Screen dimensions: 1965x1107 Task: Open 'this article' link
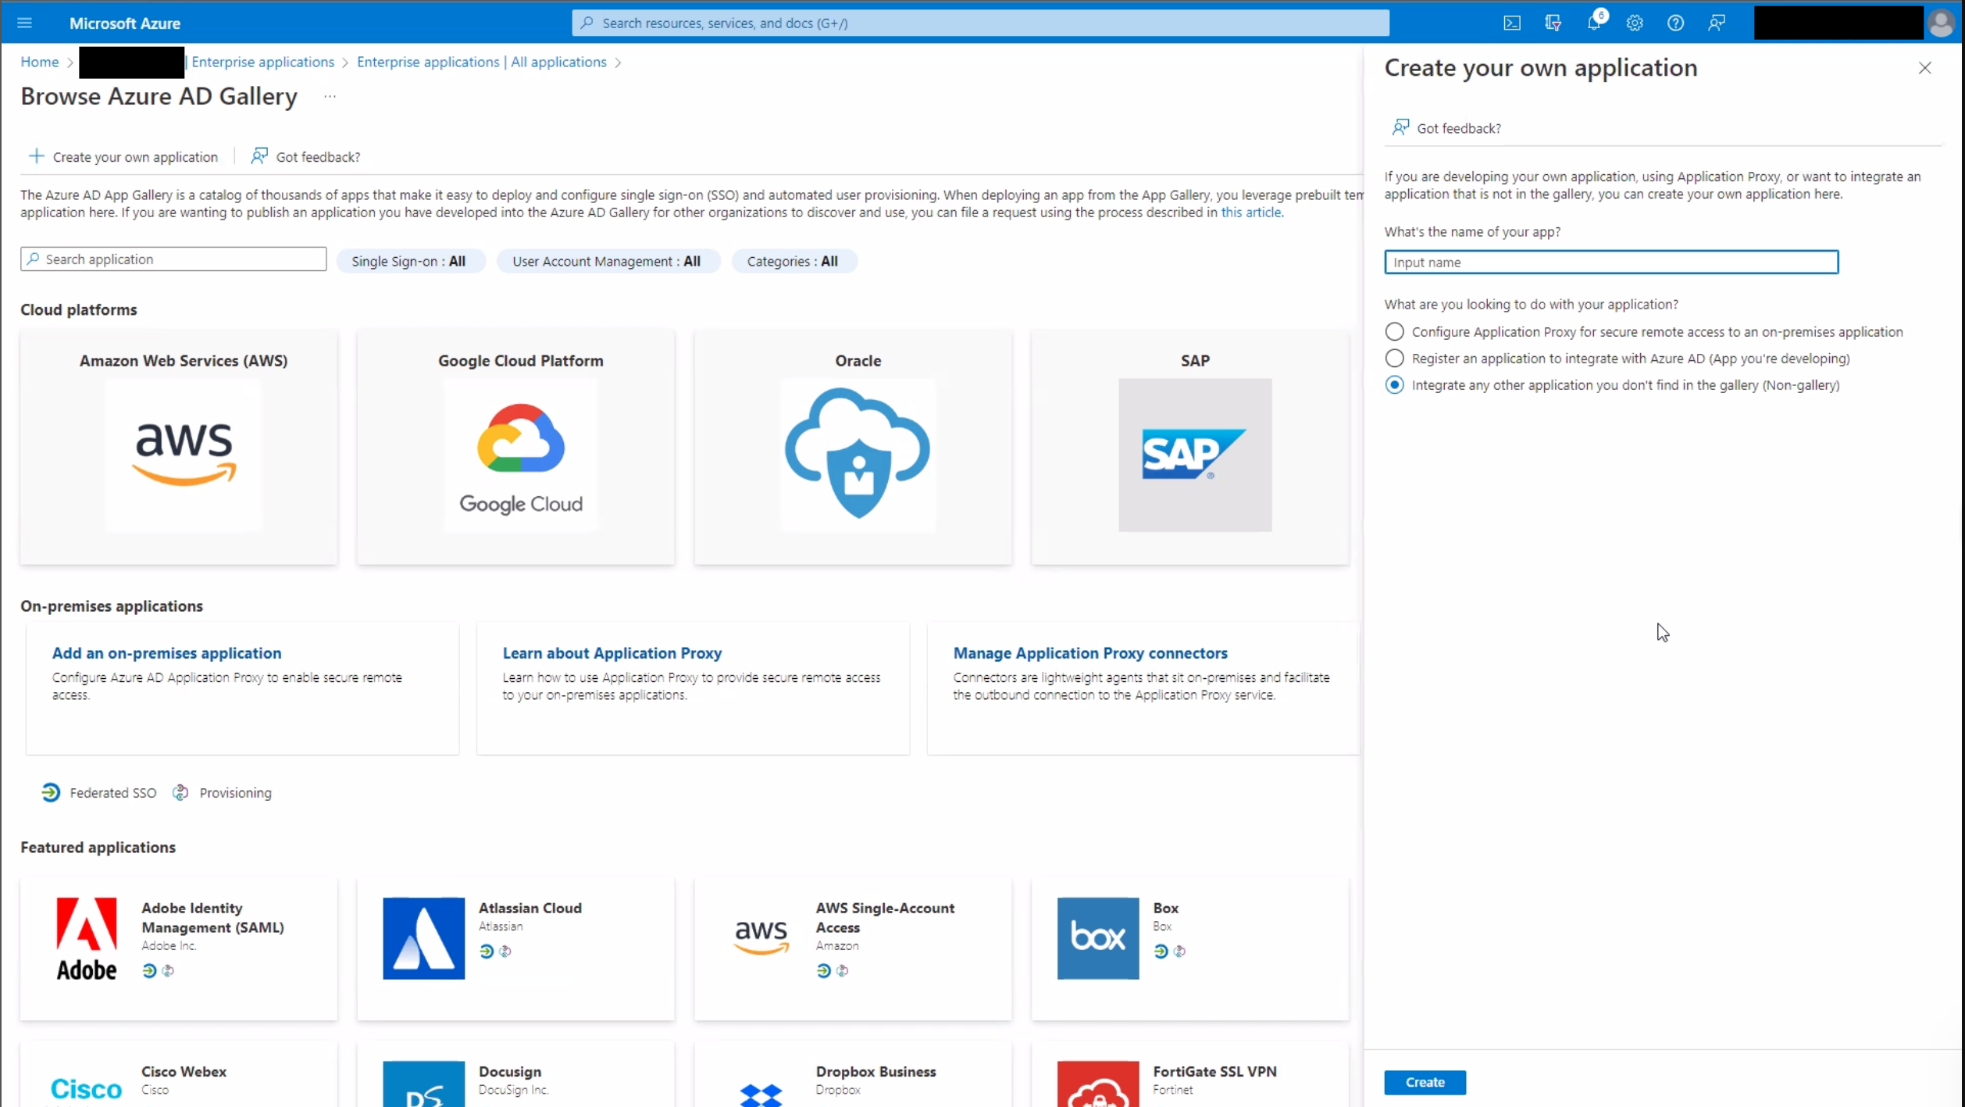click(1250, 212)
